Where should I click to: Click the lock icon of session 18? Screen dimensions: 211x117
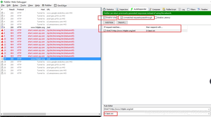coord(2,62)
